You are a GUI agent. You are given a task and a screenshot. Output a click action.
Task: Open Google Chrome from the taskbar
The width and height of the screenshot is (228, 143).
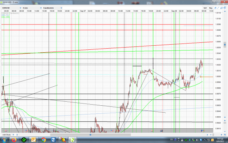(43, 140)
